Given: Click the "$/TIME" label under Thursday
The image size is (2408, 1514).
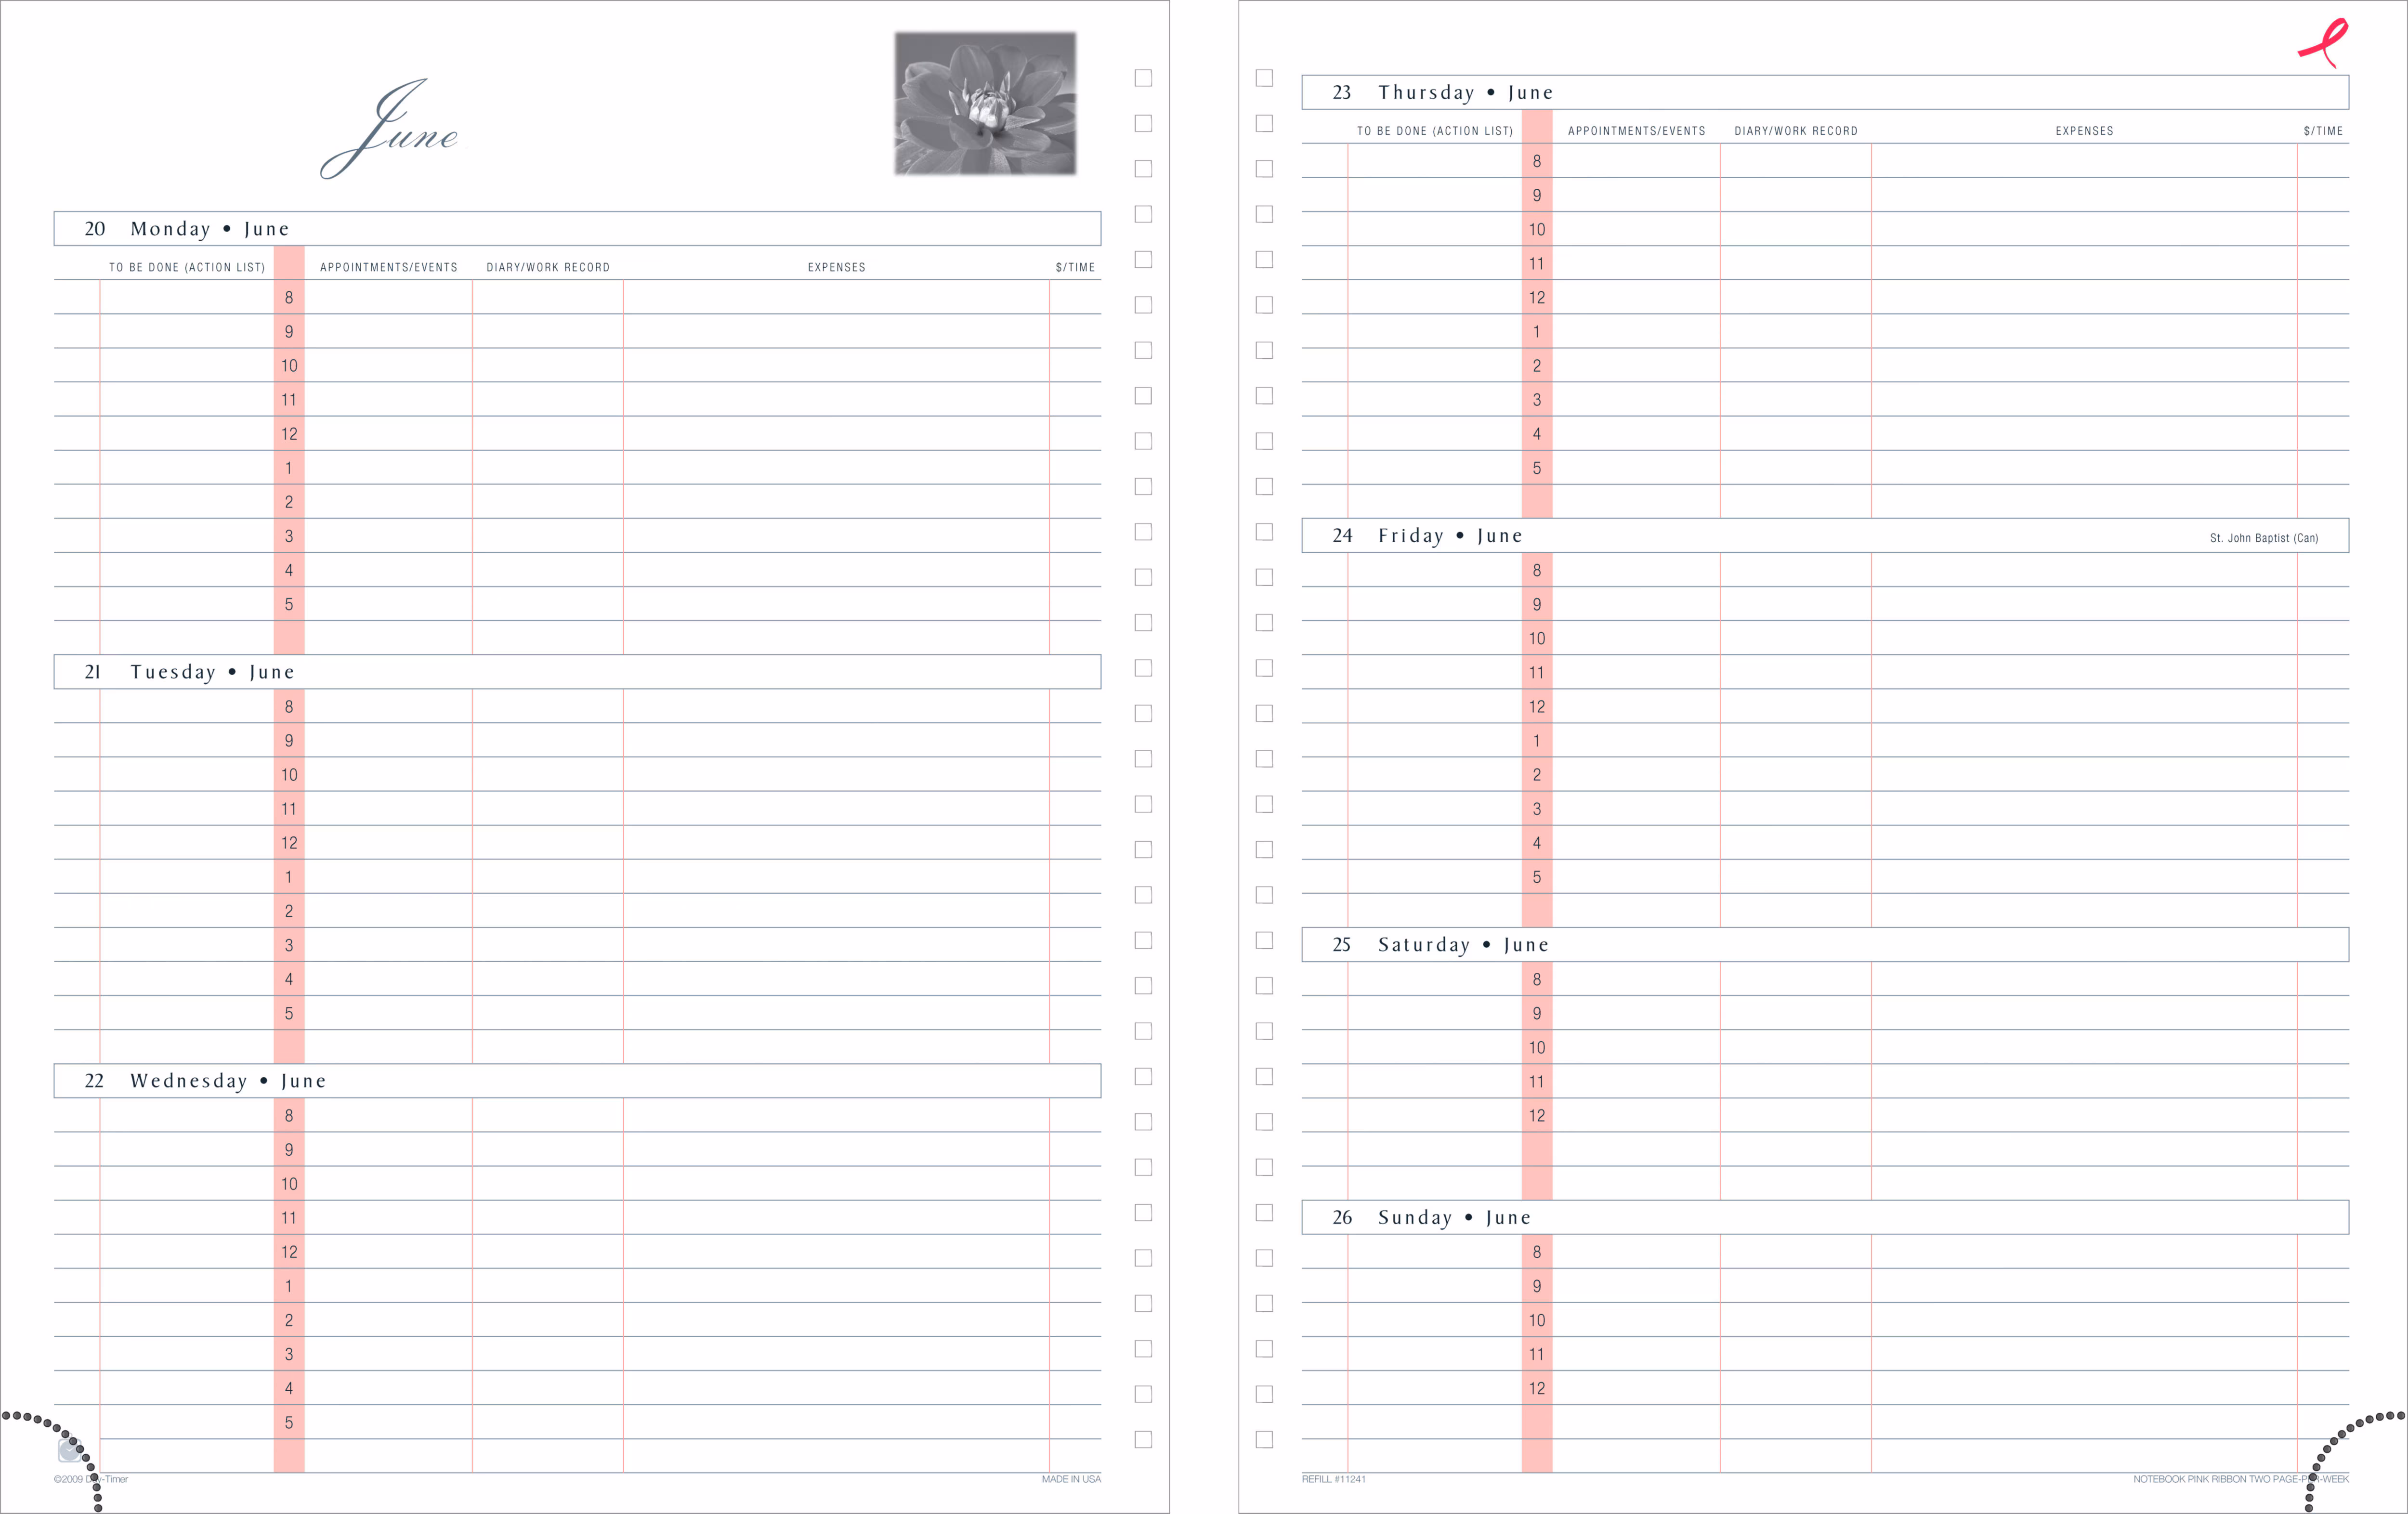Looking at the screenshot, I should [2323, 131].
